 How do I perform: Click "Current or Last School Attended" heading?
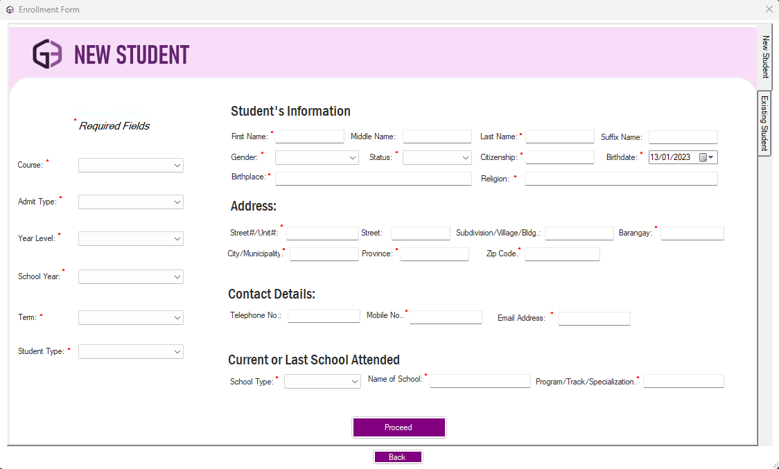coord(314,360)
